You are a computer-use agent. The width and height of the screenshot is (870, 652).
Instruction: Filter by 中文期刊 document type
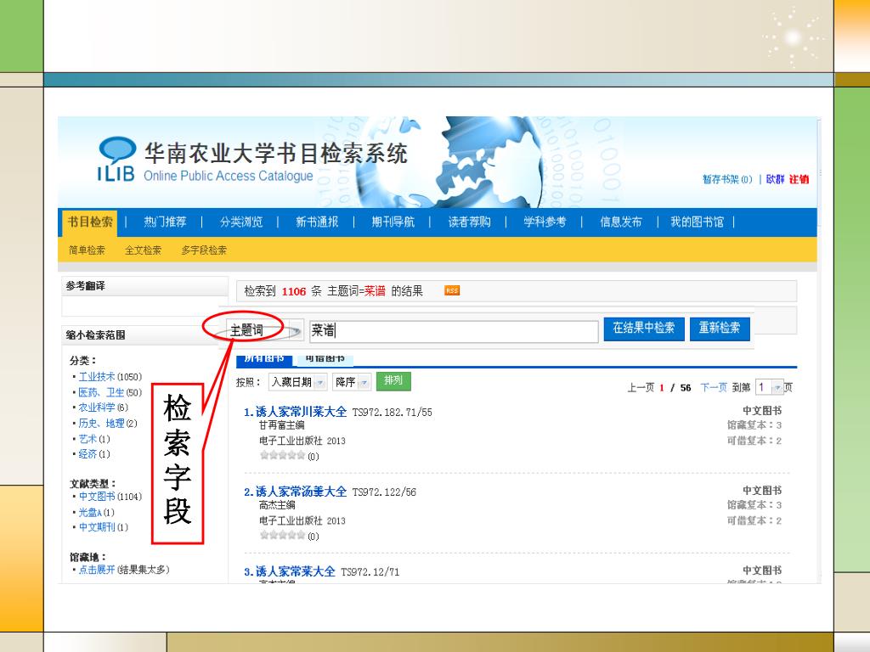[x=97, y=527]
